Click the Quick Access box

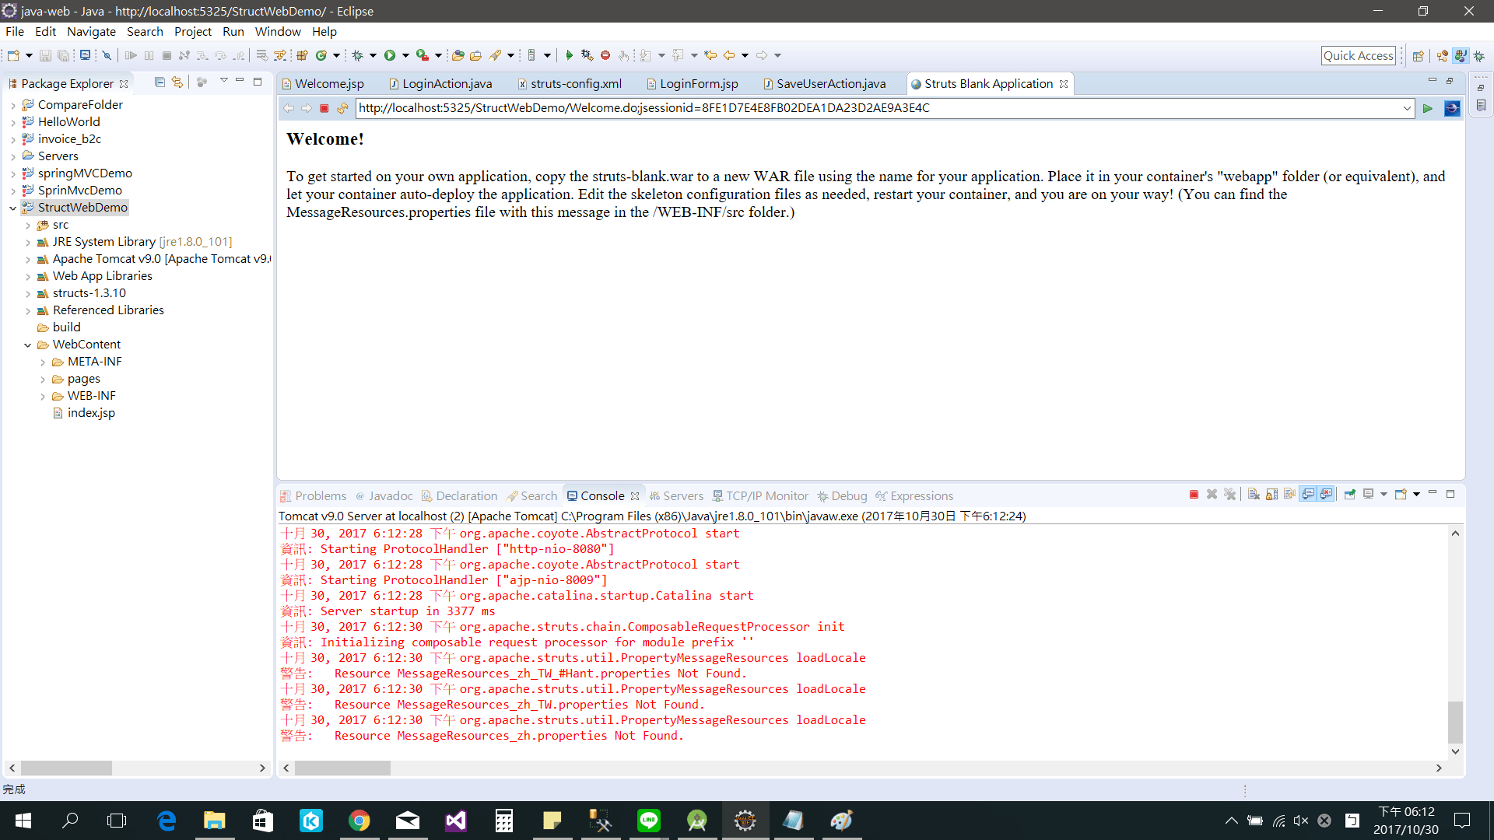pyautogui.click(x=1358, y=55)
